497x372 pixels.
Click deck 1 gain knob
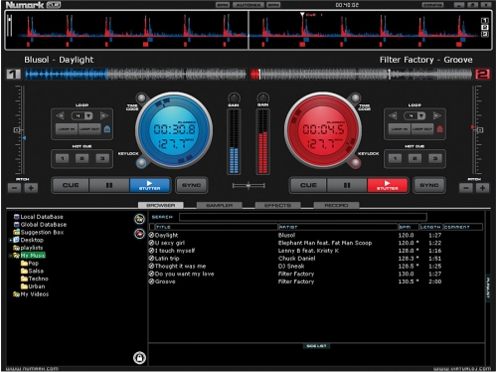pos(234,97)
